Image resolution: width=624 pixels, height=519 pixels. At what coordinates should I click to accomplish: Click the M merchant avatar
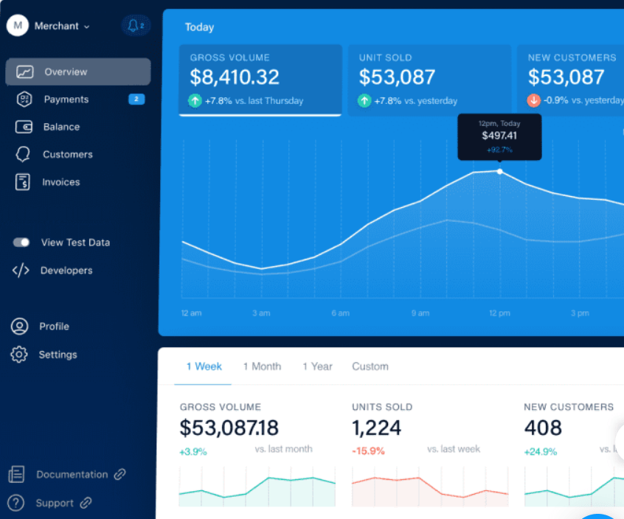(18, 26)
